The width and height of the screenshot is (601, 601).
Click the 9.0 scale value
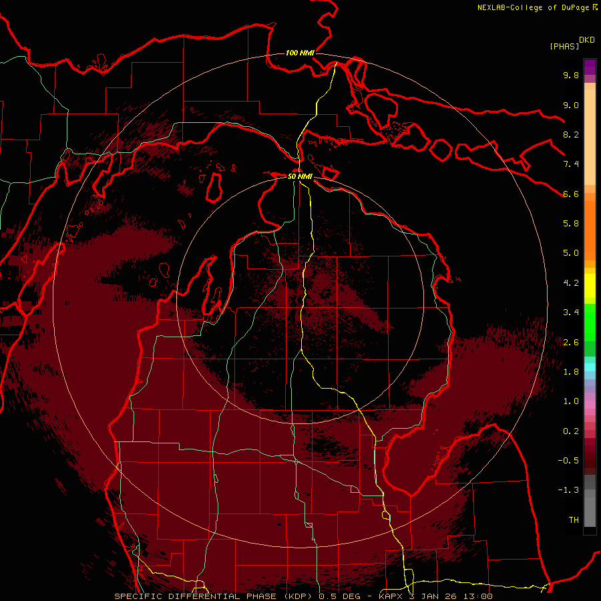point(571,105)
